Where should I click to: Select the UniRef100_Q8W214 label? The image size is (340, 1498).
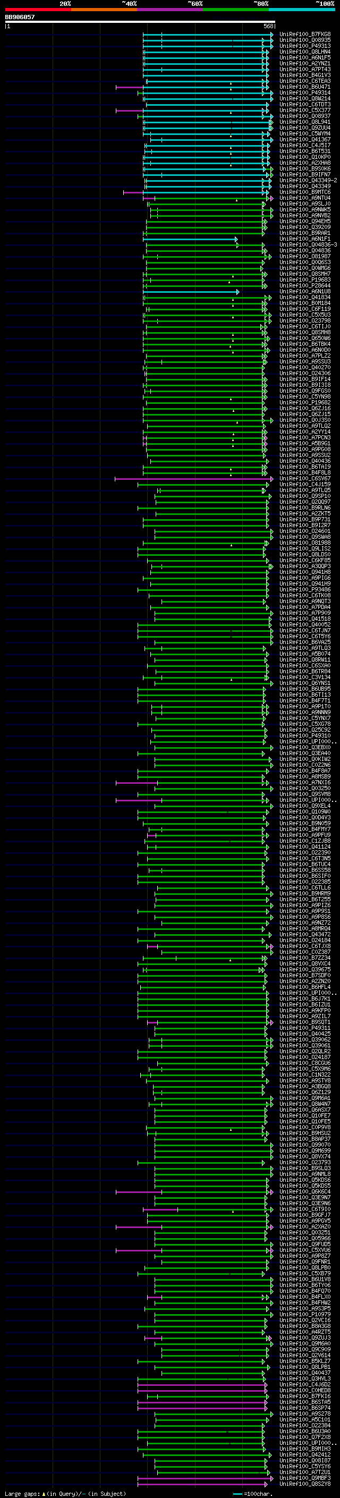(x=305, y=98)
